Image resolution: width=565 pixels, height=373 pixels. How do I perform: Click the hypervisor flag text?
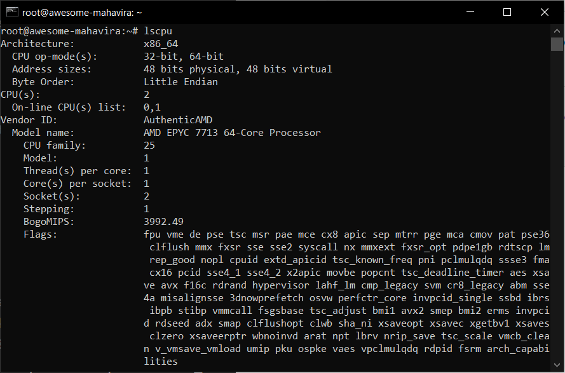[281, 285]
